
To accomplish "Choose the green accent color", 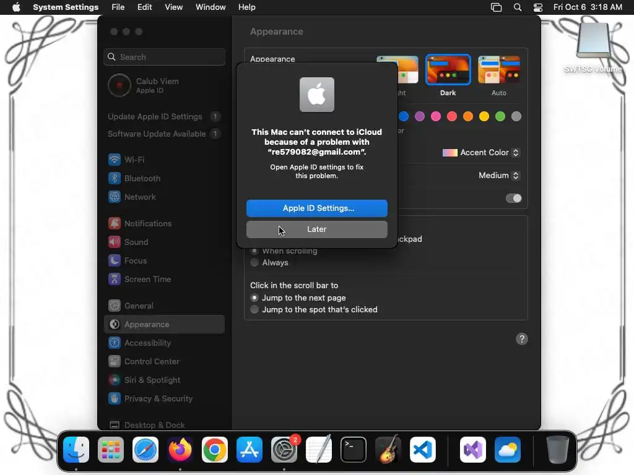I will pos(500,117).
